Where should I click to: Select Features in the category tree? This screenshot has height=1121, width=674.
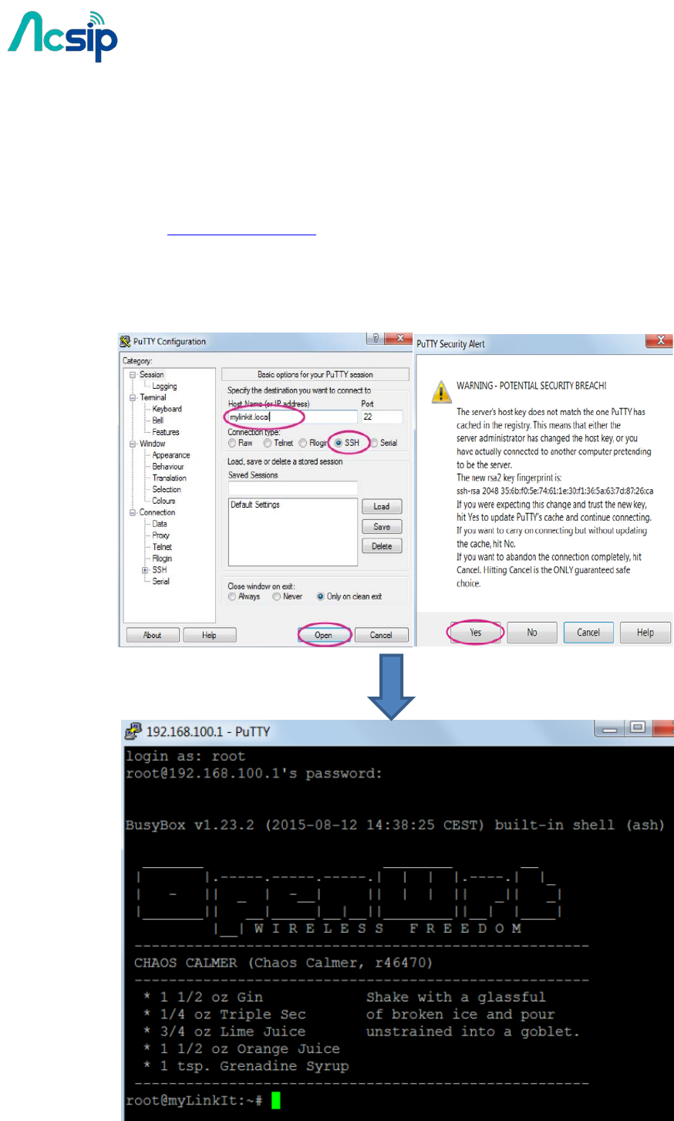pyautogui.click(x=165, y=432)
